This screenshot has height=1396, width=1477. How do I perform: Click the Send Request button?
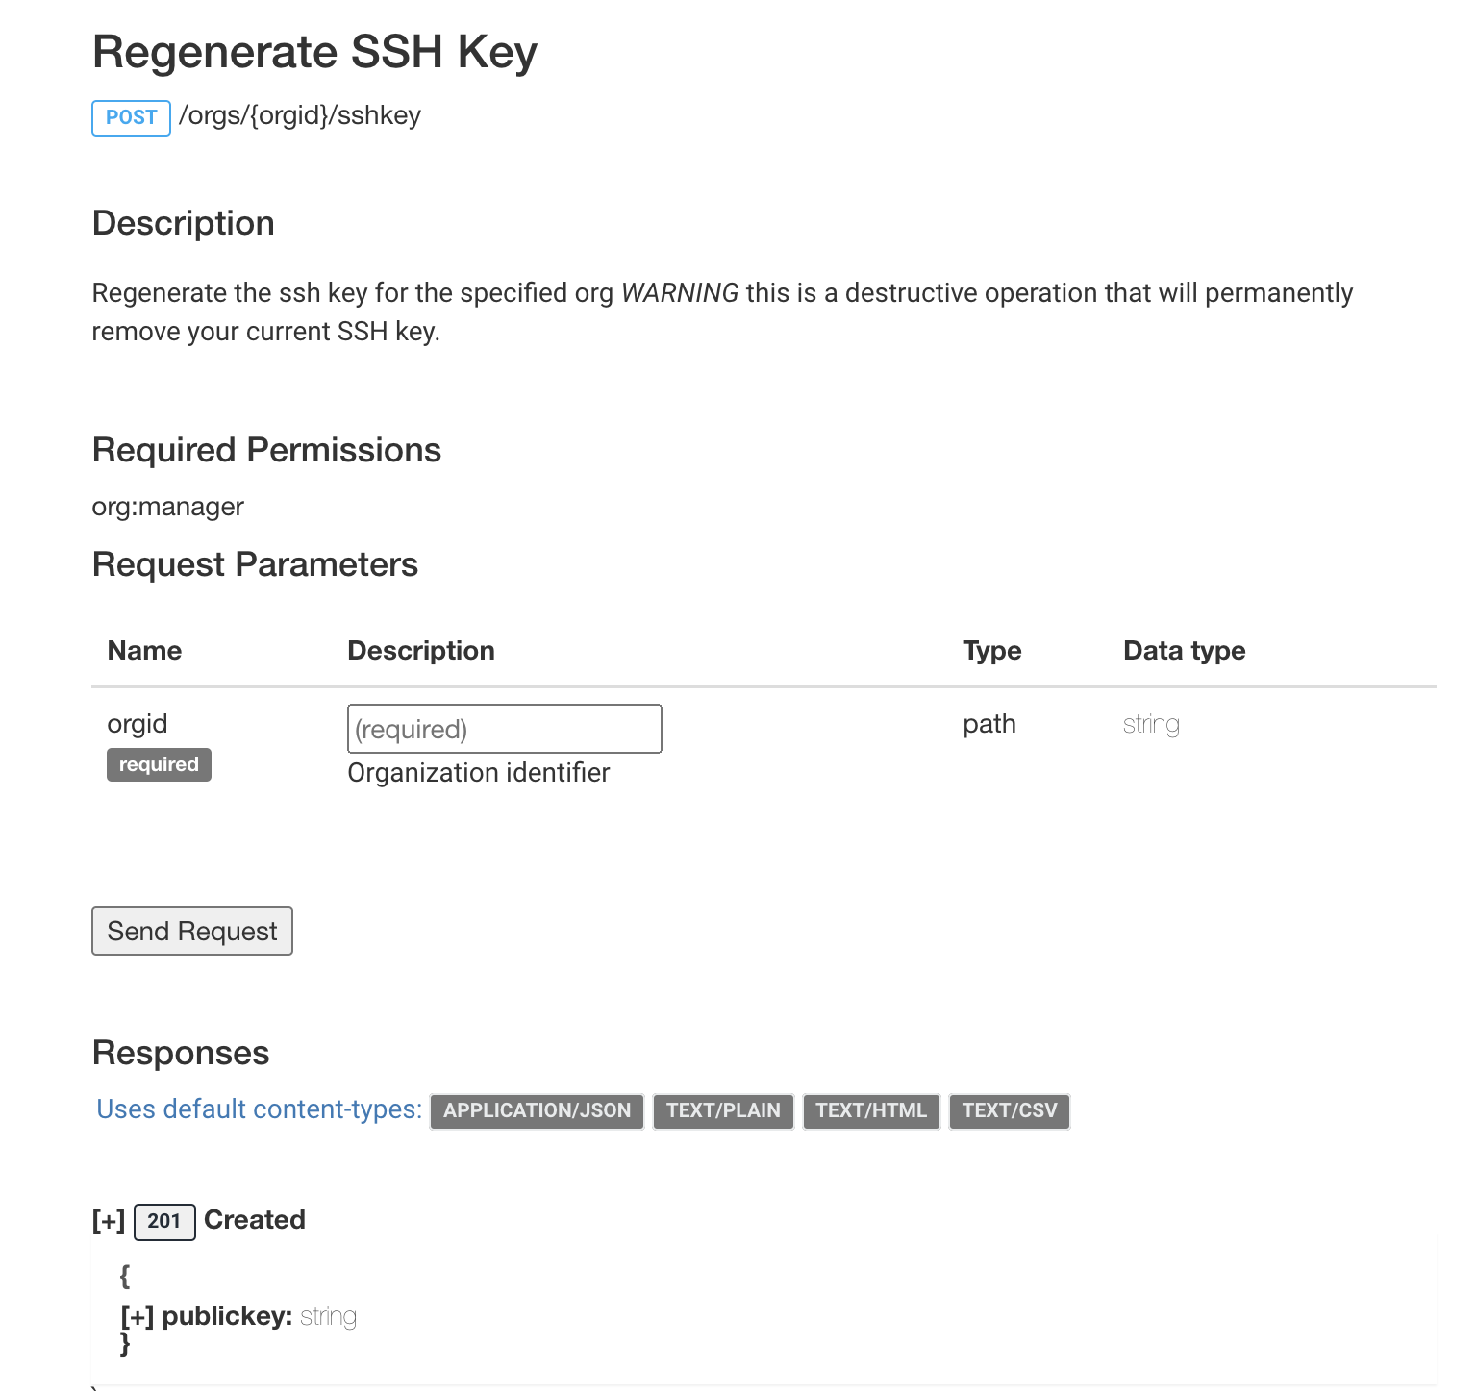coord(191,931)
